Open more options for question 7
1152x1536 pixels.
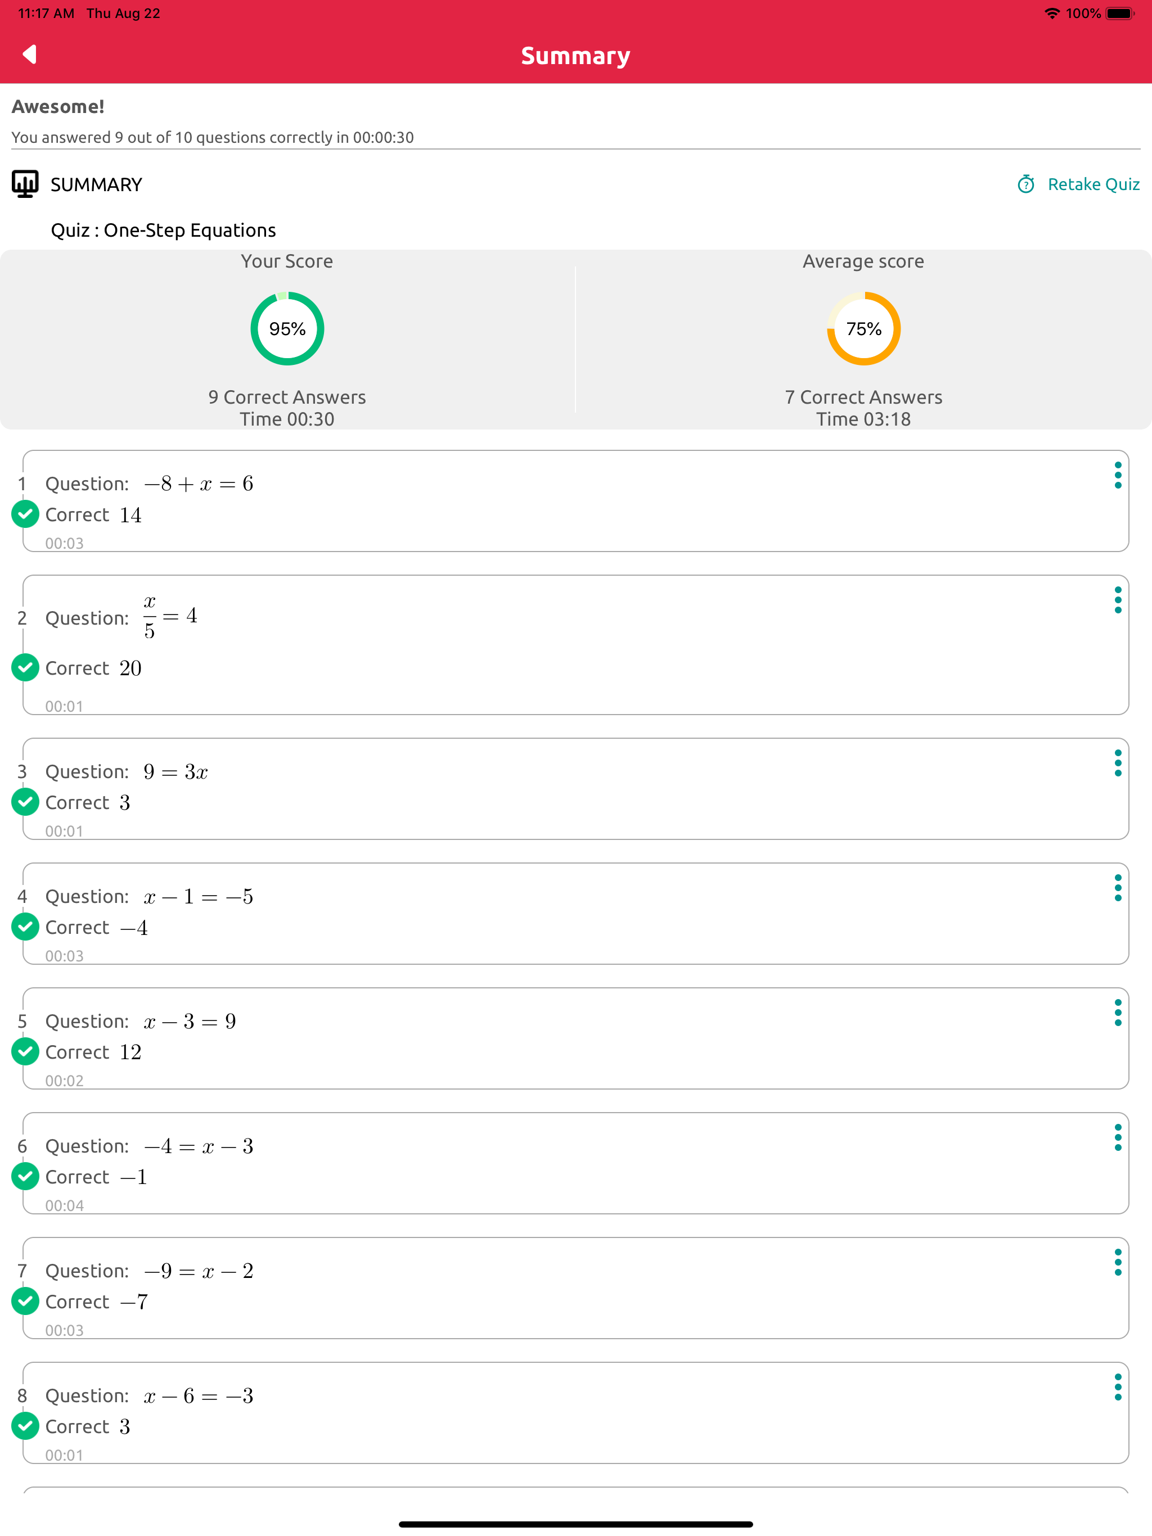point(1117,1263)
